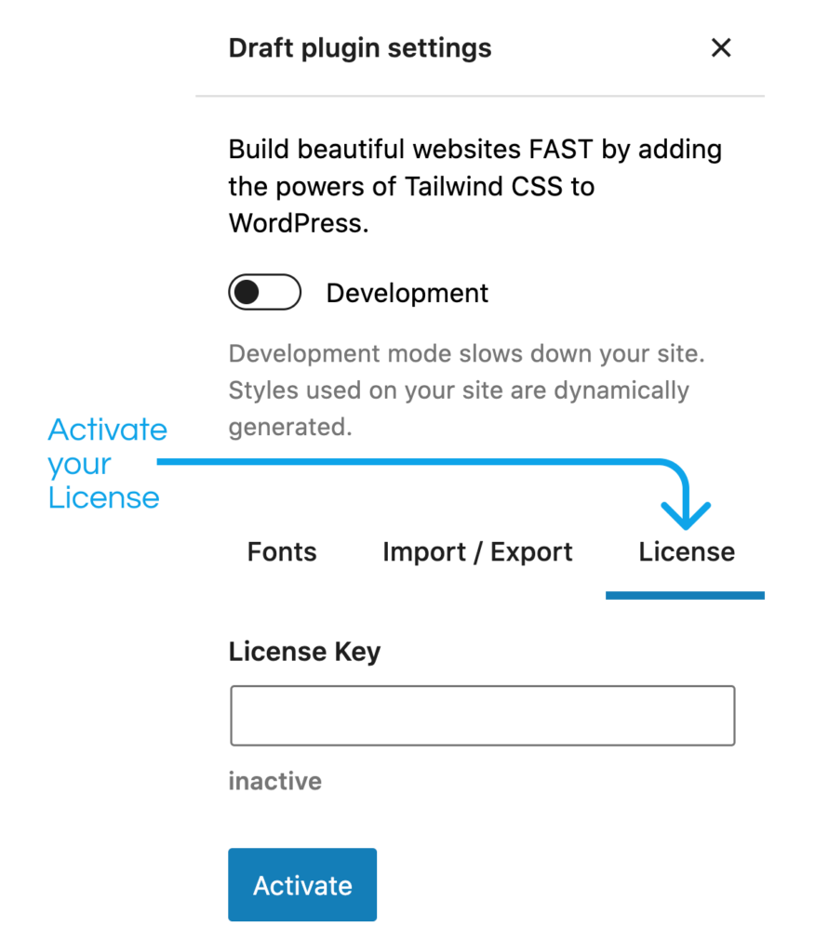Click the inactive license status label
Viewport: 815px width, 952px height.
coord(274,781)
